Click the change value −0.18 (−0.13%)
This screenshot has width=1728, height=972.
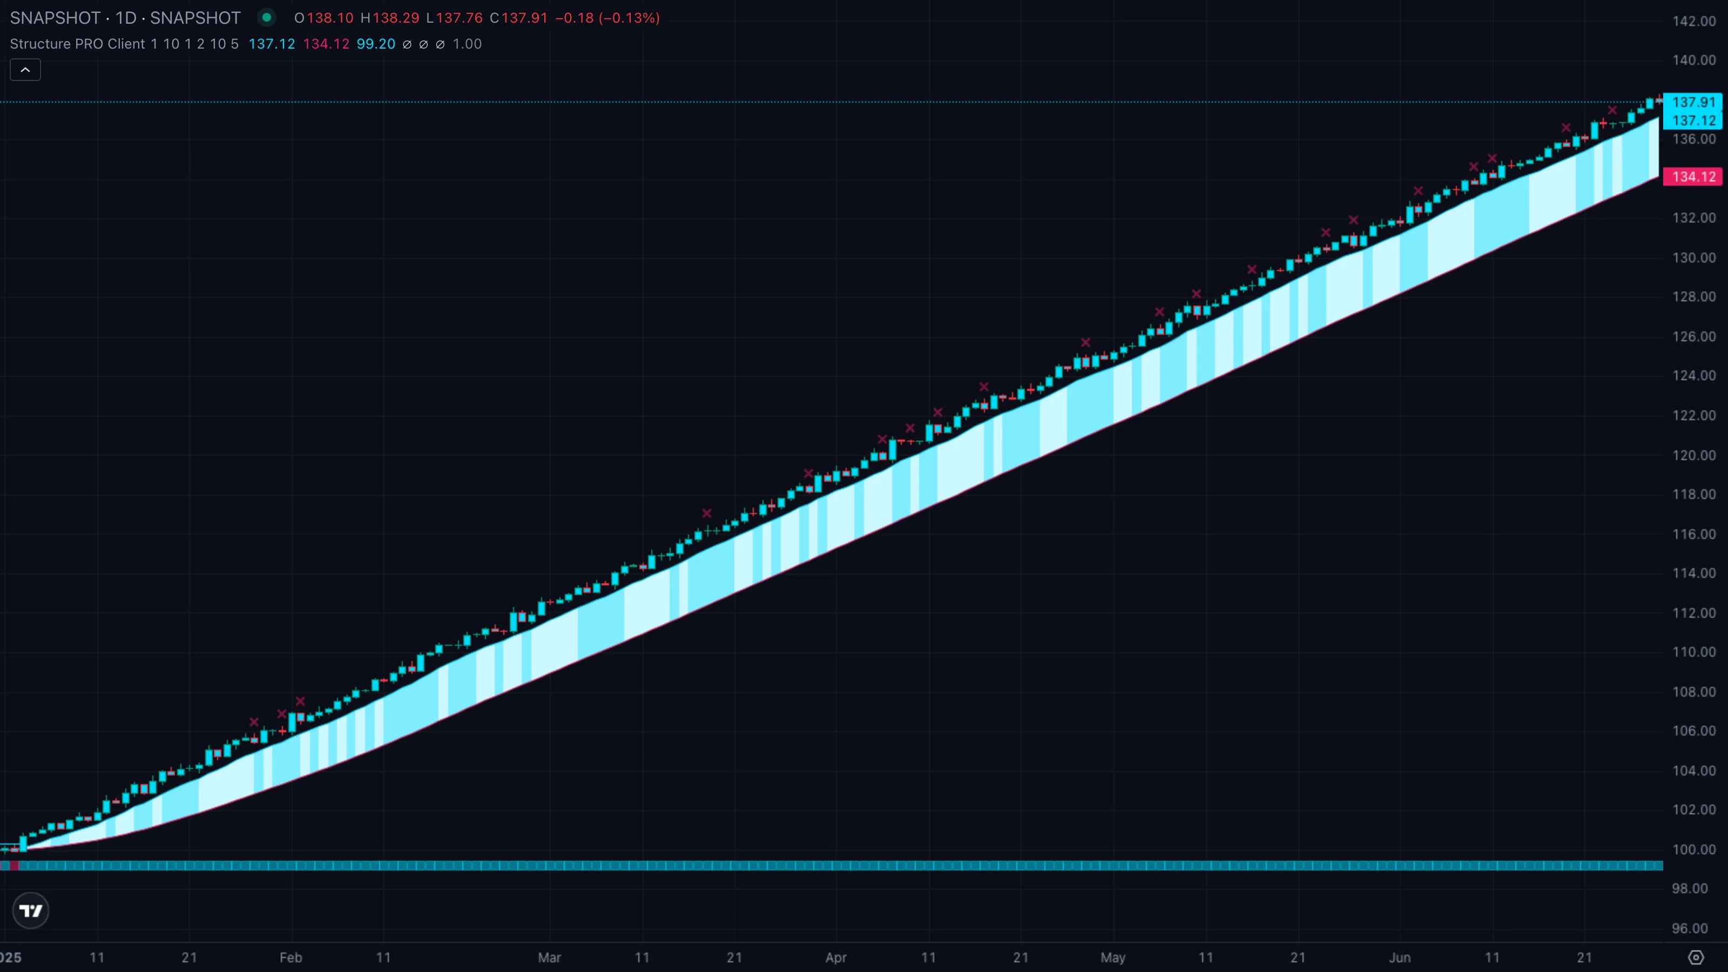point(607,18)
